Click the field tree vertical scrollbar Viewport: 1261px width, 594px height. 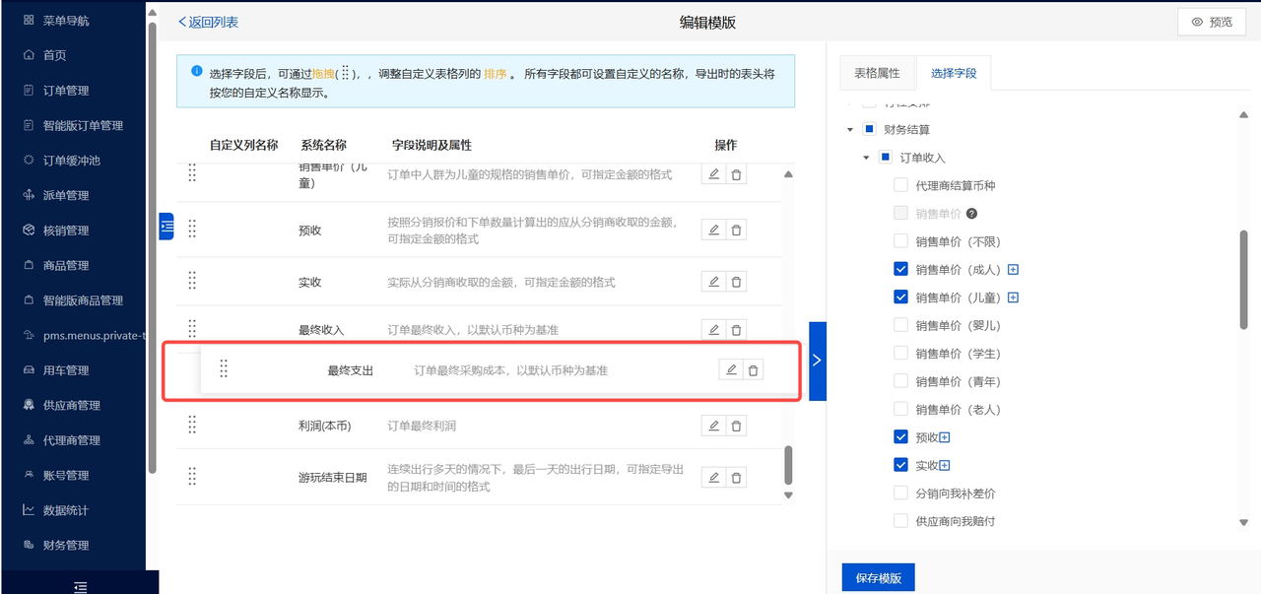(1243, 280)
